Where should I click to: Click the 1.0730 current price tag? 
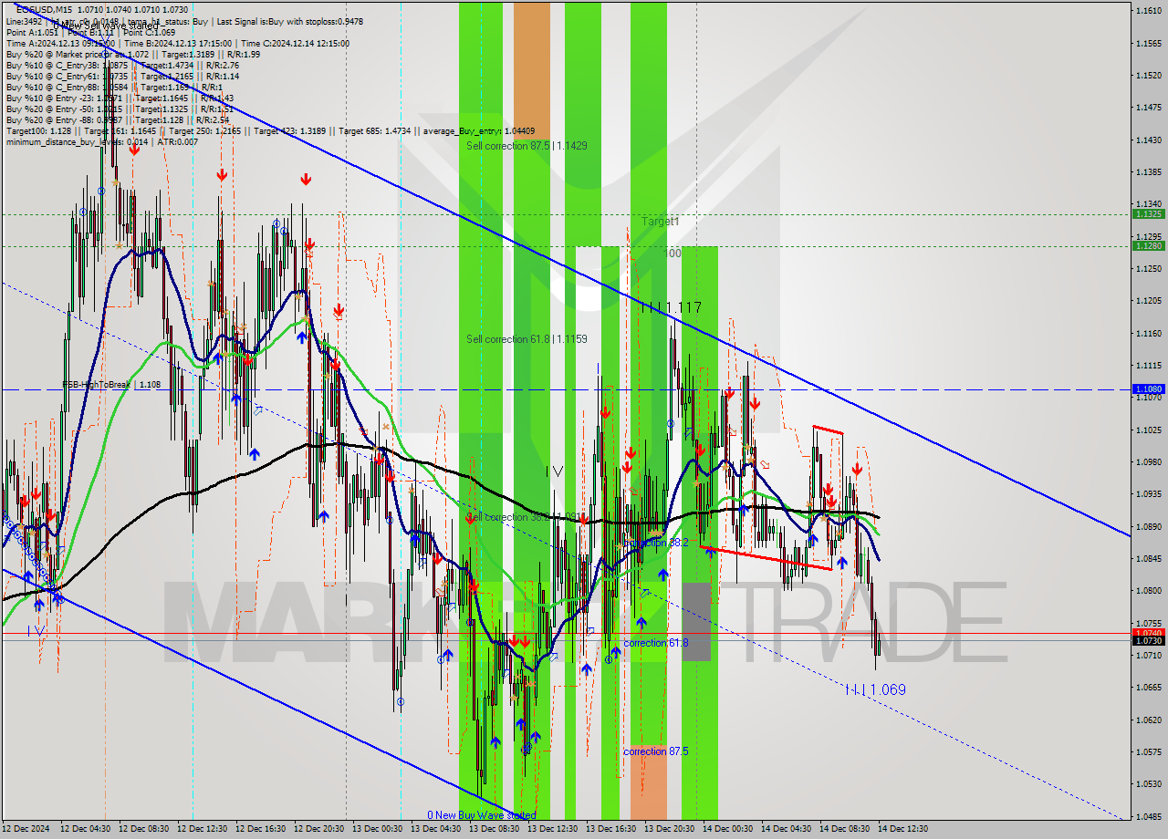[x=1148, y=641]
